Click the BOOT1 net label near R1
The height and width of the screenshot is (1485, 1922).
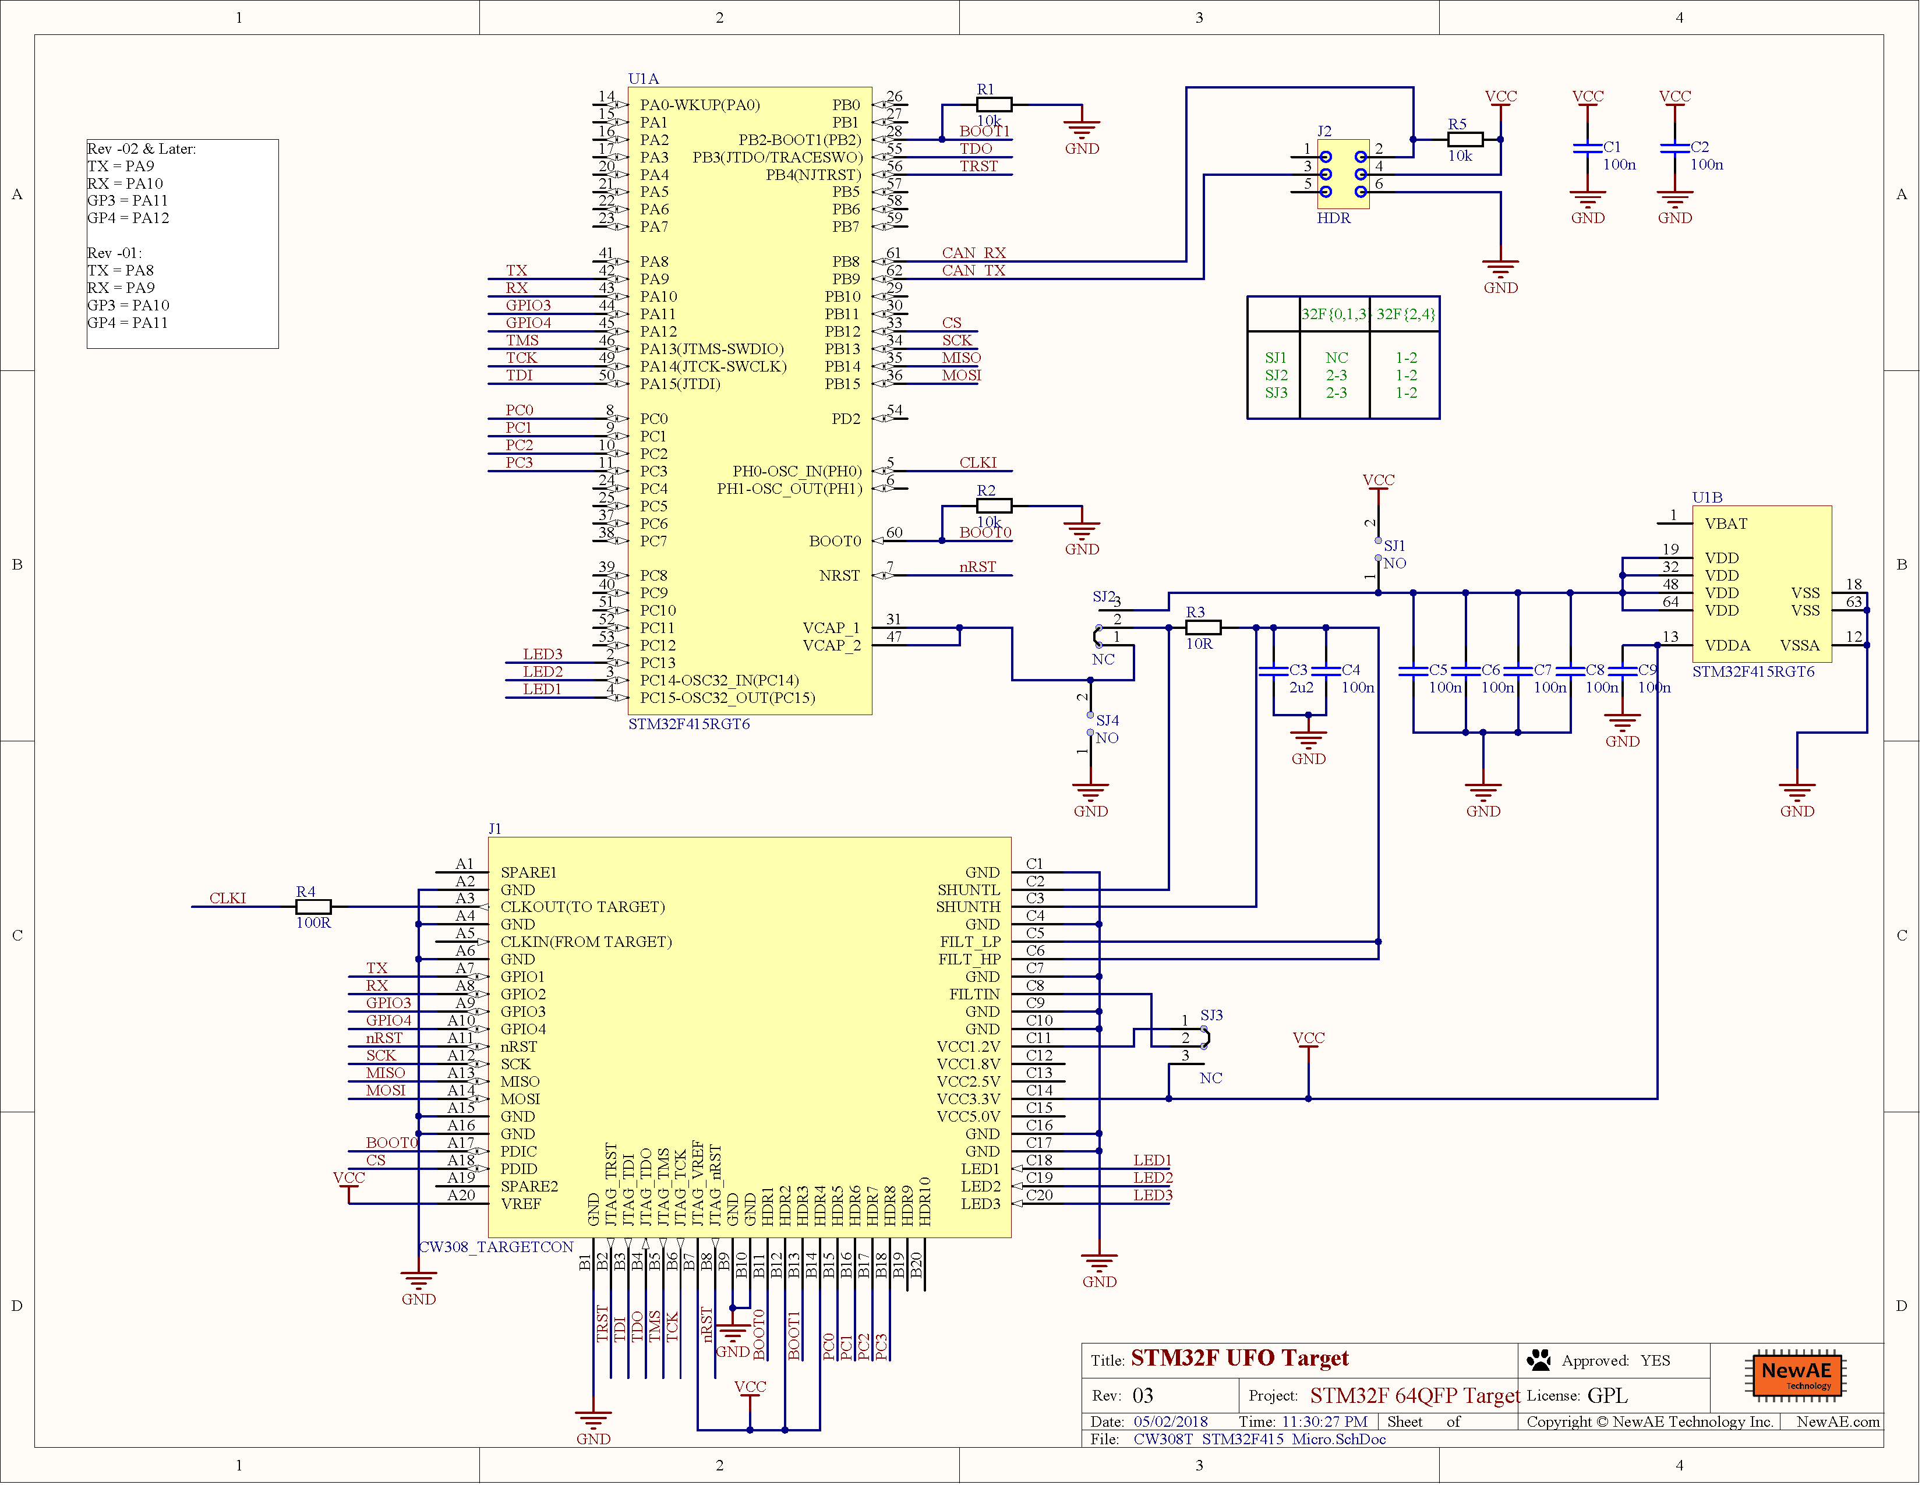coord(985,131)
